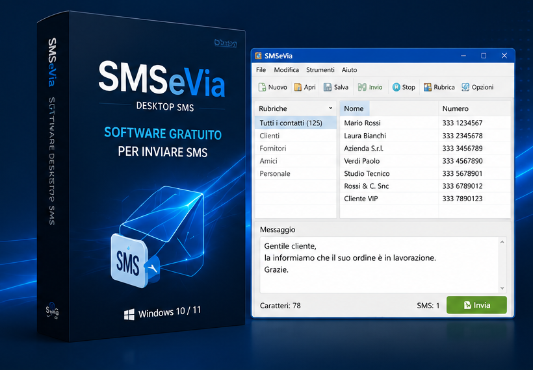Select the Amici address book
This screenshot has width=533, height=370.
coord(295,161)
